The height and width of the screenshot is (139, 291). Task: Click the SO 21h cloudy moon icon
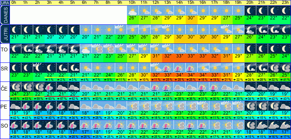pyautogui.click(x=262, y=125)
